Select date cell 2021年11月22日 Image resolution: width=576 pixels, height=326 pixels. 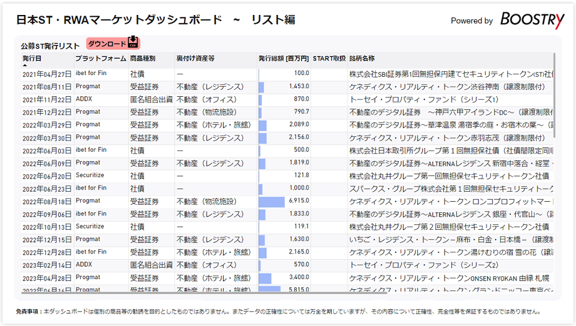point(47,100)
